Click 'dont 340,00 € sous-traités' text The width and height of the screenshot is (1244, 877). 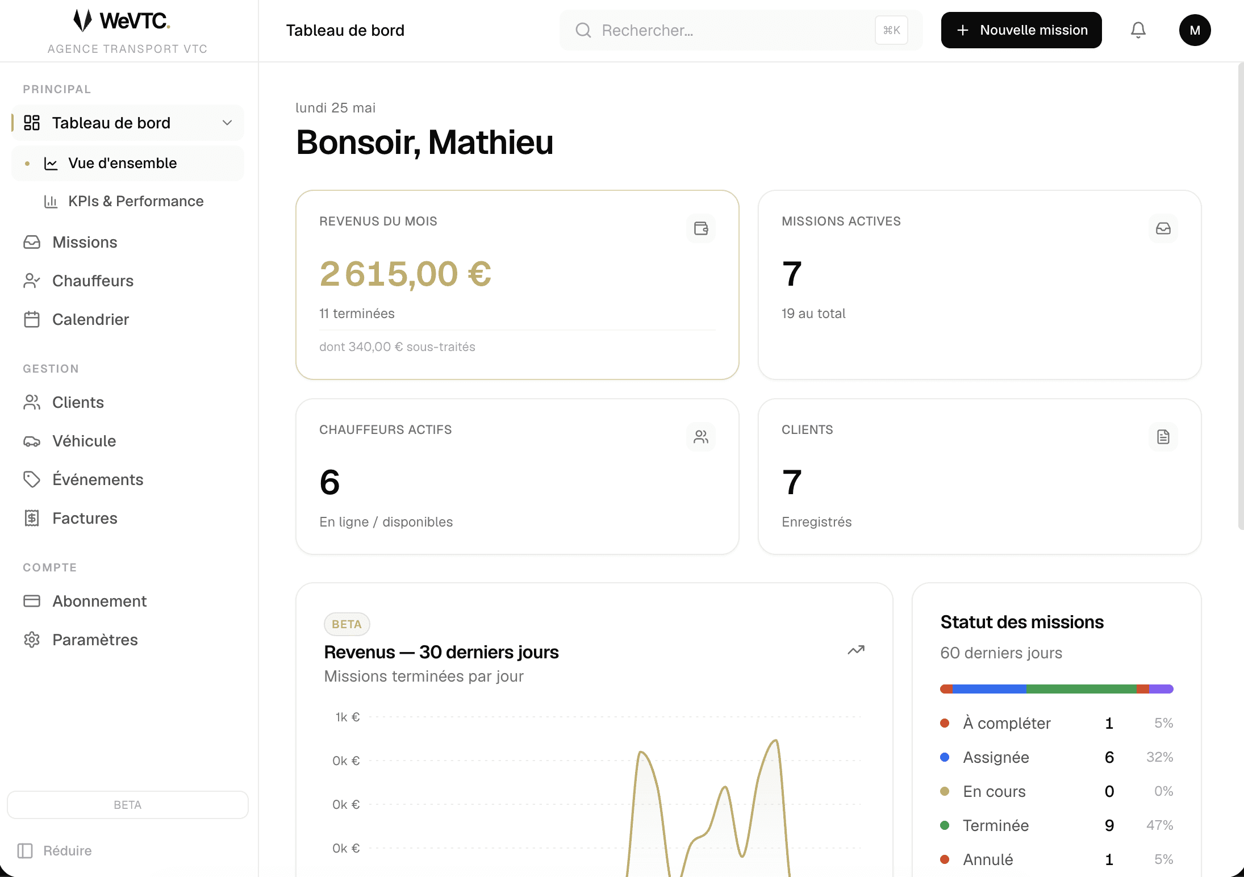coord(397,347)
